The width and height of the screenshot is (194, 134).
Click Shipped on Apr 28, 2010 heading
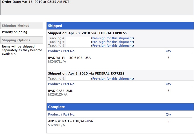[87, 33]
